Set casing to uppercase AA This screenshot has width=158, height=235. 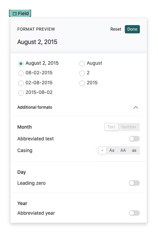[x=123, y=150]
